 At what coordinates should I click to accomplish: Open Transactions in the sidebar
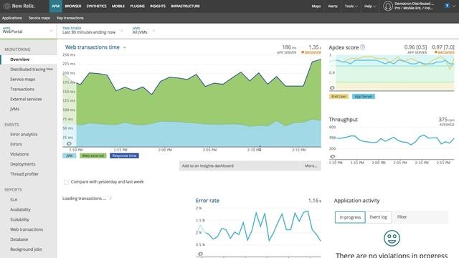click(x=22, y=89)
